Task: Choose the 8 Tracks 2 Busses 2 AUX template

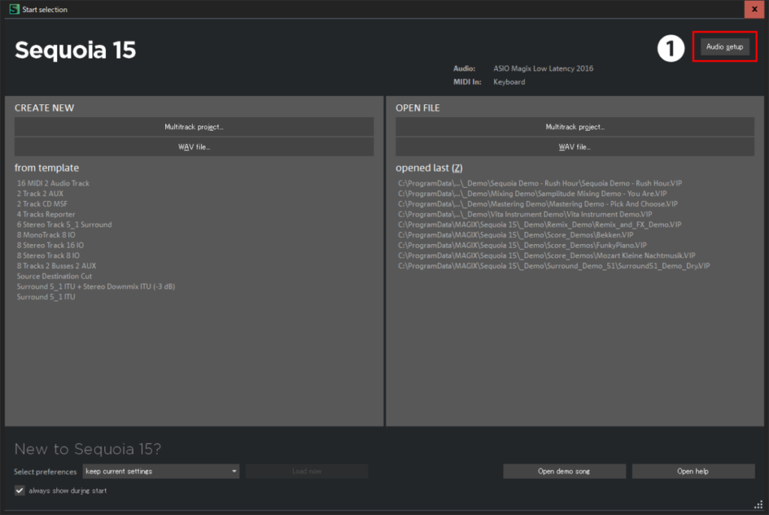Action: pos(56,266)
